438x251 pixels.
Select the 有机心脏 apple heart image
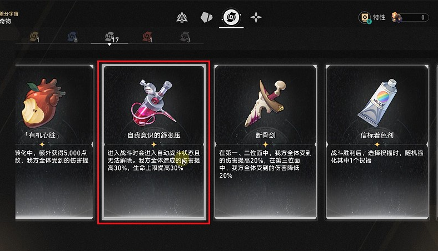click(42, 103)
